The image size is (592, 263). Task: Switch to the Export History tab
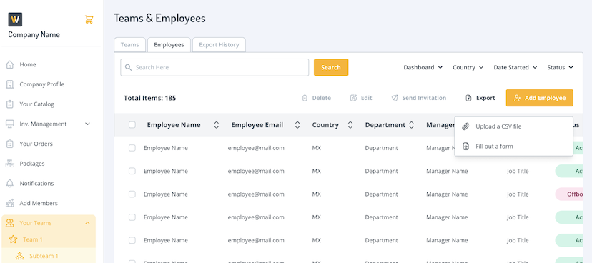coord(219,45)
